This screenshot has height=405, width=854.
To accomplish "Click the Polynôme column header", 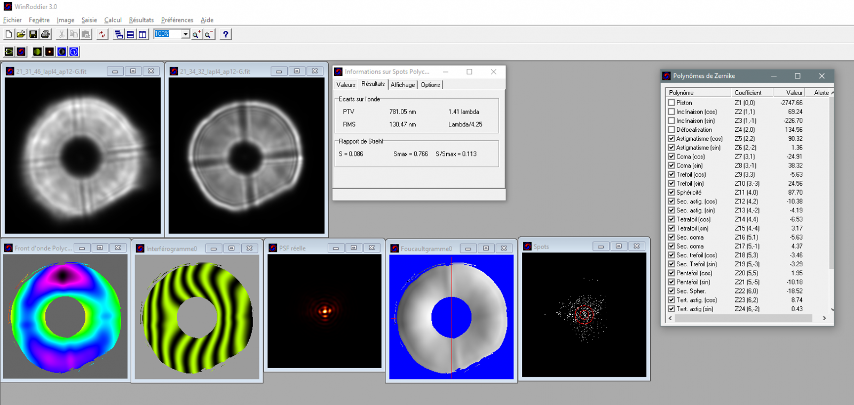I will click(698, 93).
